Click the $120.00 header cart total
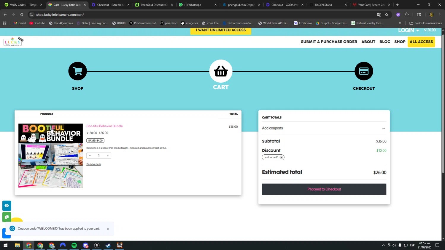Image resolution: width=445 pixels, height=250 pixels. point(430,30)
